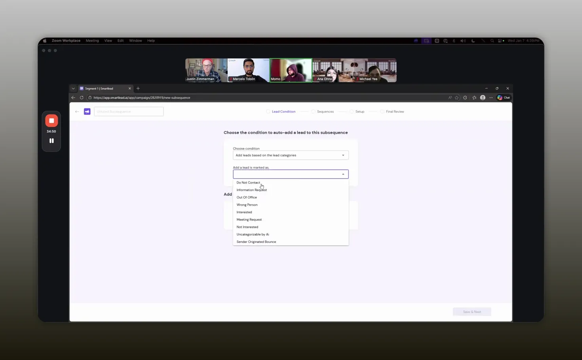Open the immersive reader icon in address bar
This screenshot has width=582, height=360.
[x=450, y=97]
